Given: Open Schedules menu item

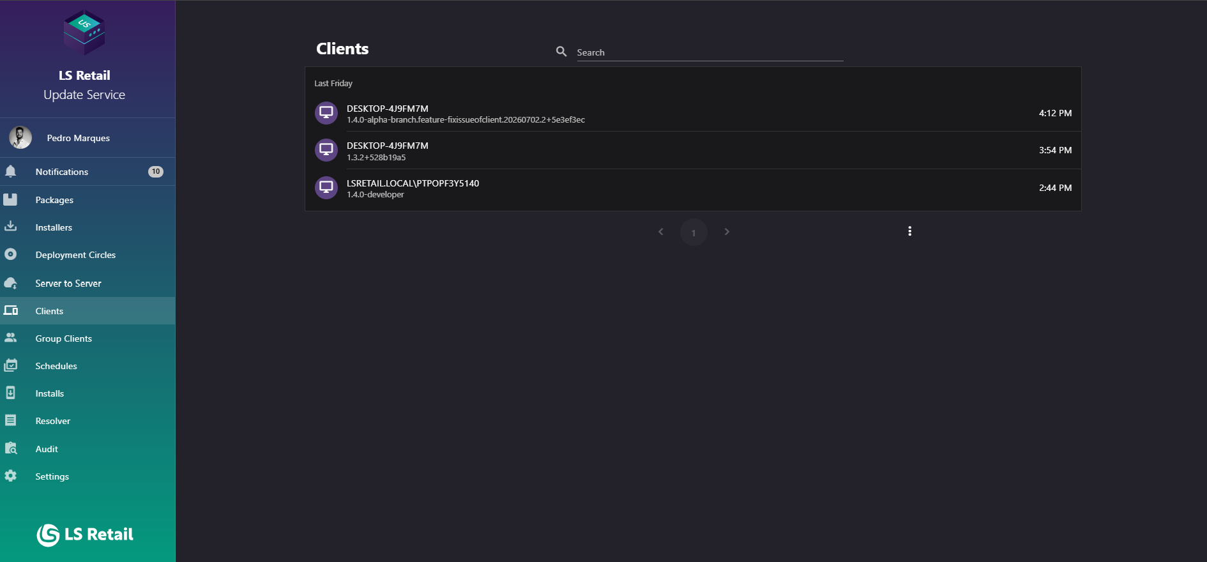Looking at the screenshot, I should tap(87, 366).
